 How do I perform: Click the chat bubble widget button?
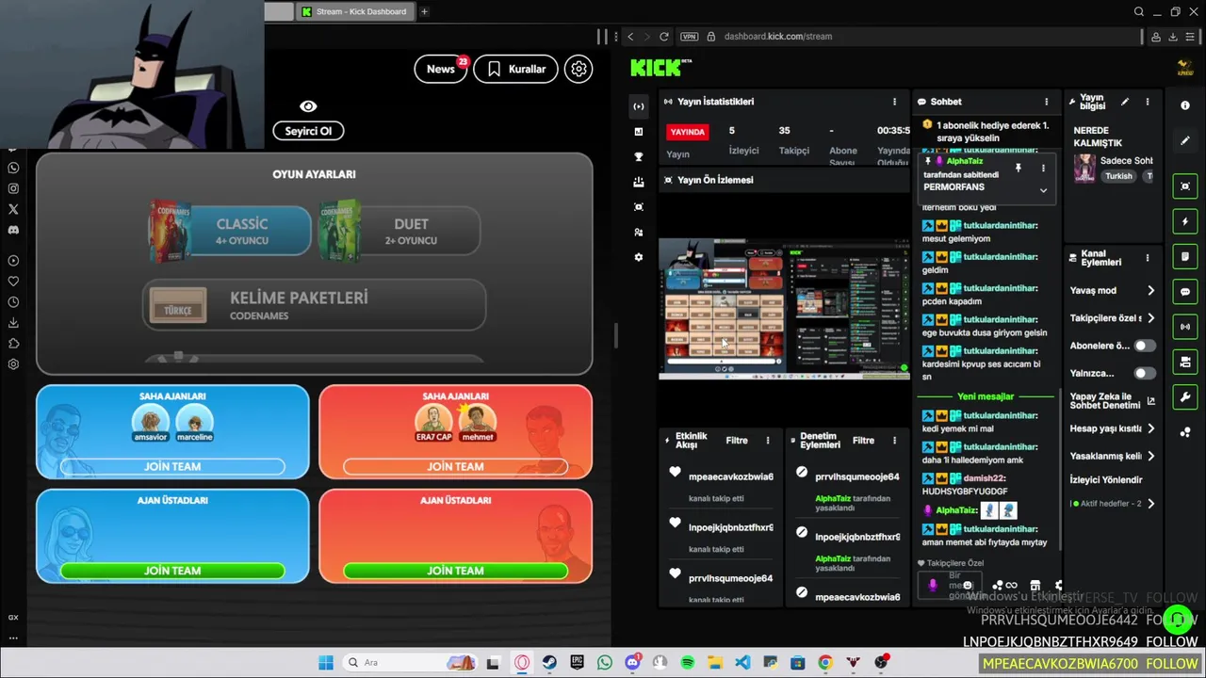[x=1185, y=292]
